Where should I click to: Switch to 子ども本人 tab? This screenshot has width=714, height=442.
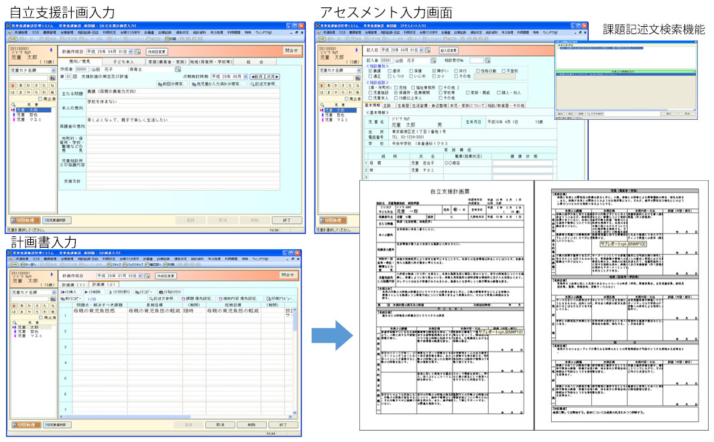coord(125,62)
